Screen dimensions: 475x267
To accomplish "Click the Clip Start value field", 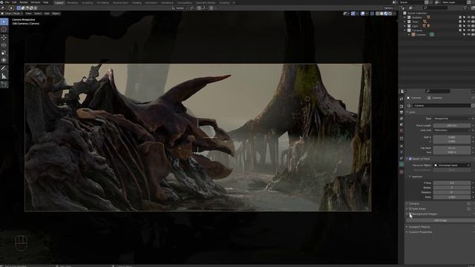I will (452, 148).
